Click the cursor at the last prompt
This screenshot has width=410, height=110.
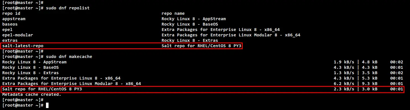(47, 105)
